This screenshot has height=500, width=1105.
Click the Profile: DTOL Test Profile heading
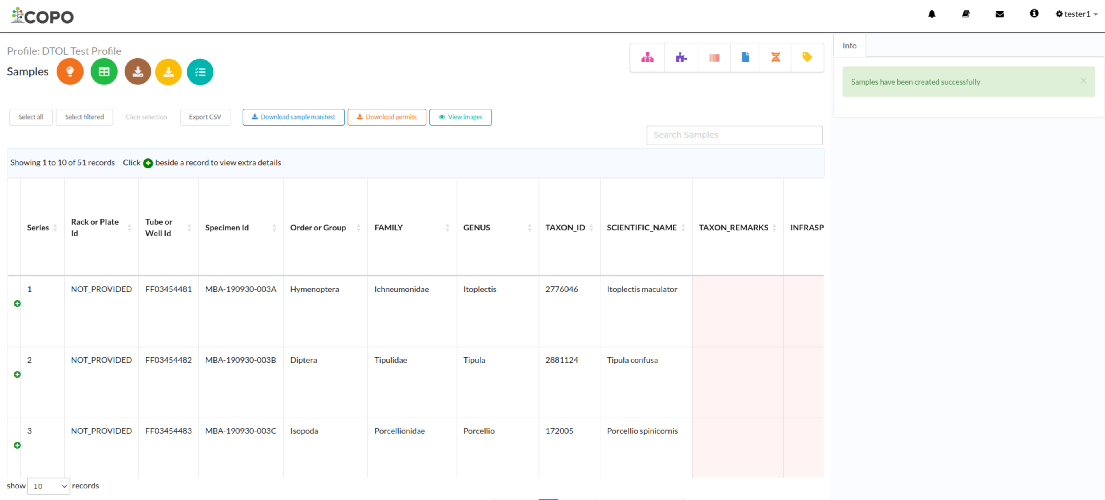pos(64,52)
